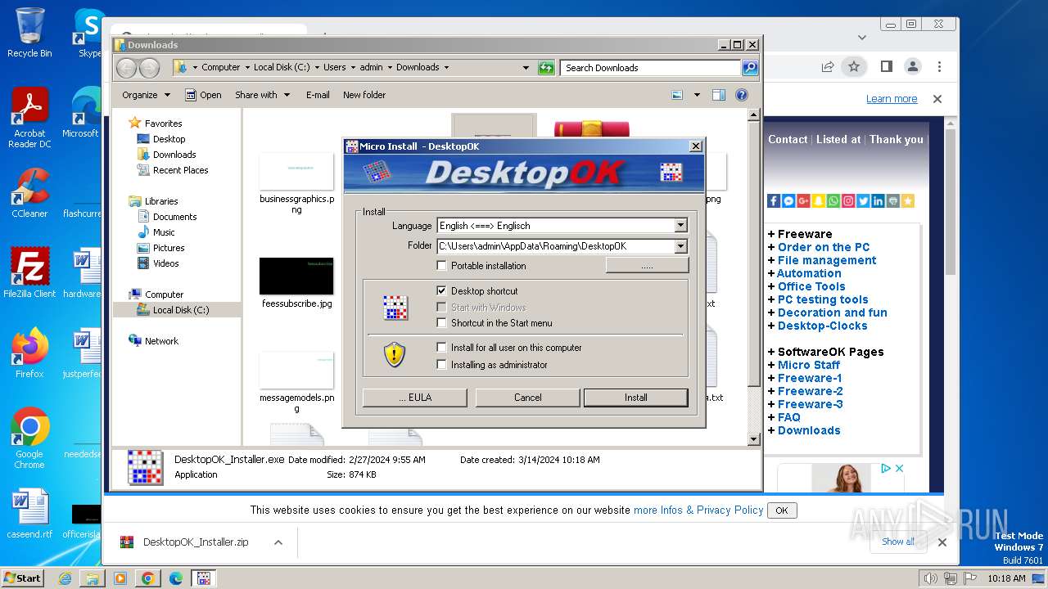Click the Computer breadcrumb segment
The image size is (1048, 589).
[220, 68]
